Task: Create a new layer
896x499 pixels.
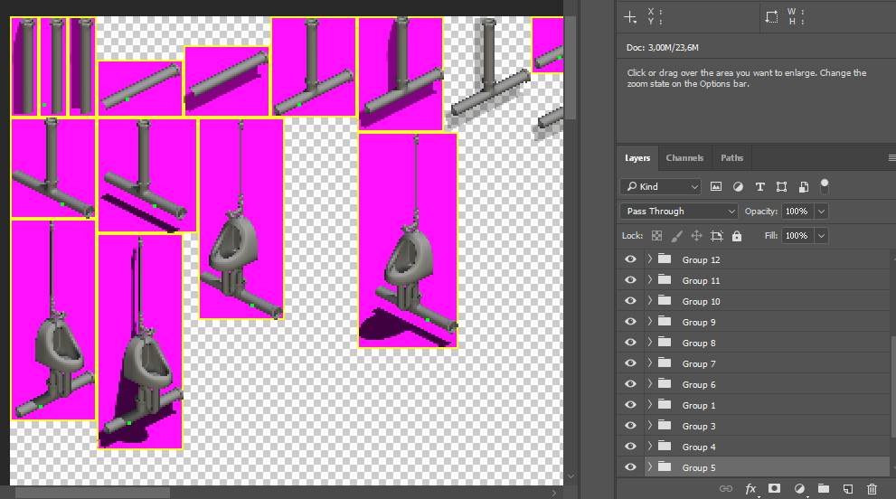Action: (847, 489)
